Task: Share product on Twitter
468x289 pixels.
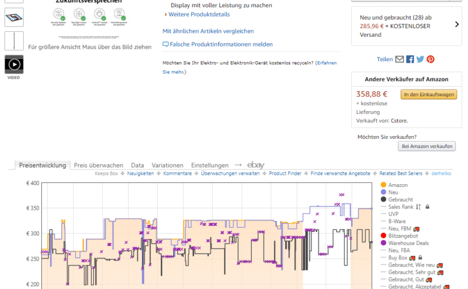Action: tap(420, 59)
